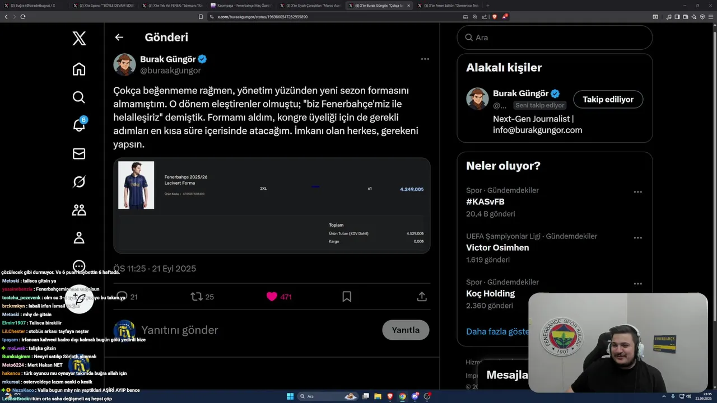
Task: Click the Yanıtla reply button
Action: [x=406, y=330]
